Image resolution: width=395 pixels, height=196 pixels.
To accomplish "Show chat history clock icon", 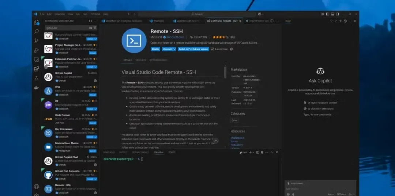I will 345,21.
